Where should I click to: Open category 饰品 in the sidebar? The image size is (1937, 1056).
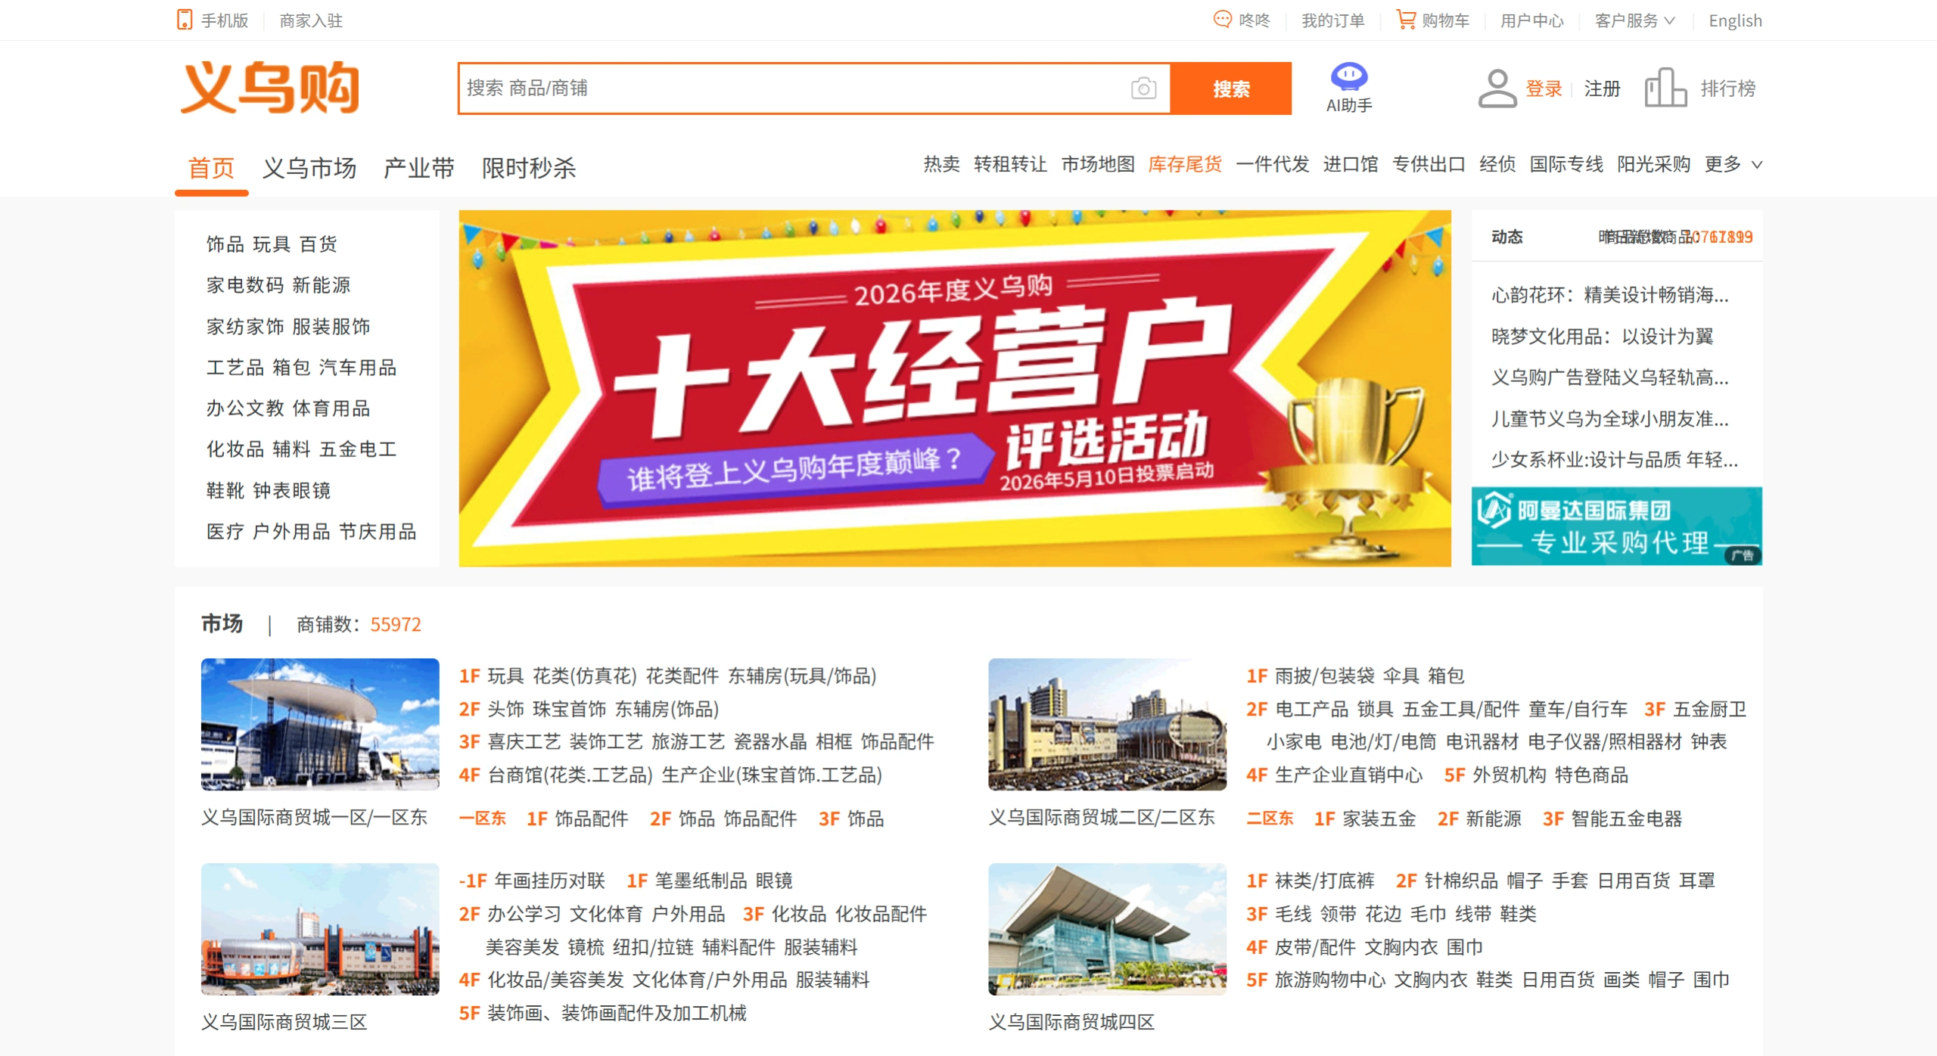pyautogui.click(x=225, y=244)
